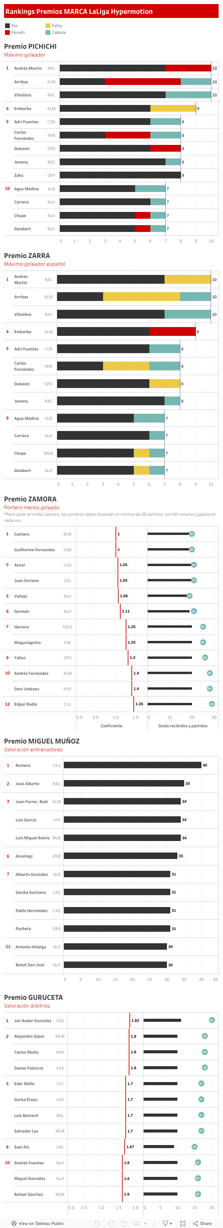The image size is (223, 1228).
Task: Enter fullscreen mode using the toolbar icon
Action: [x=182, y=1223]
